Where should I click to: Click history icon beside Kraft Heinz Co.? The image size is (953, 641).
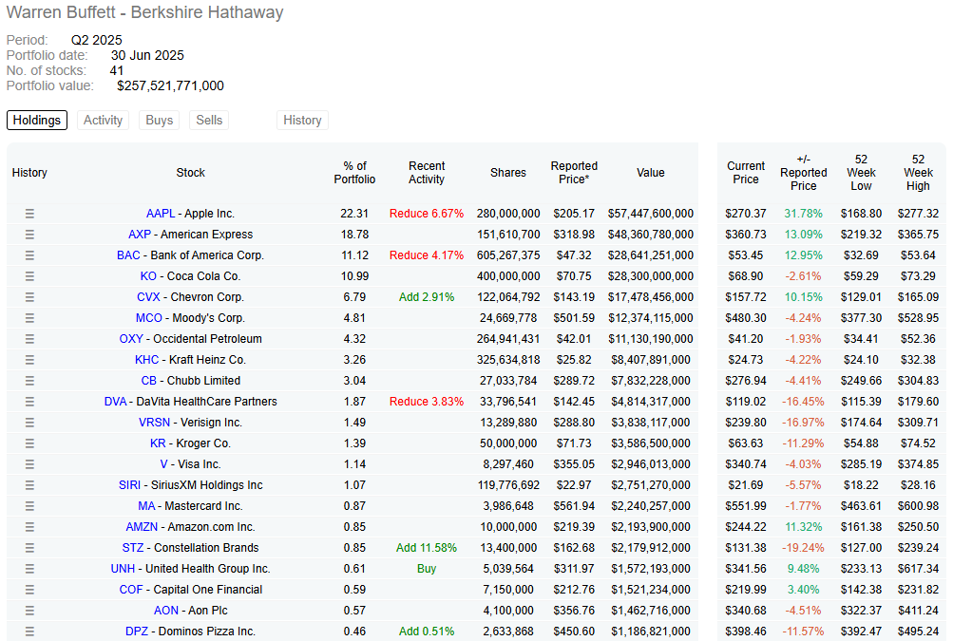[x=29, y=360]
